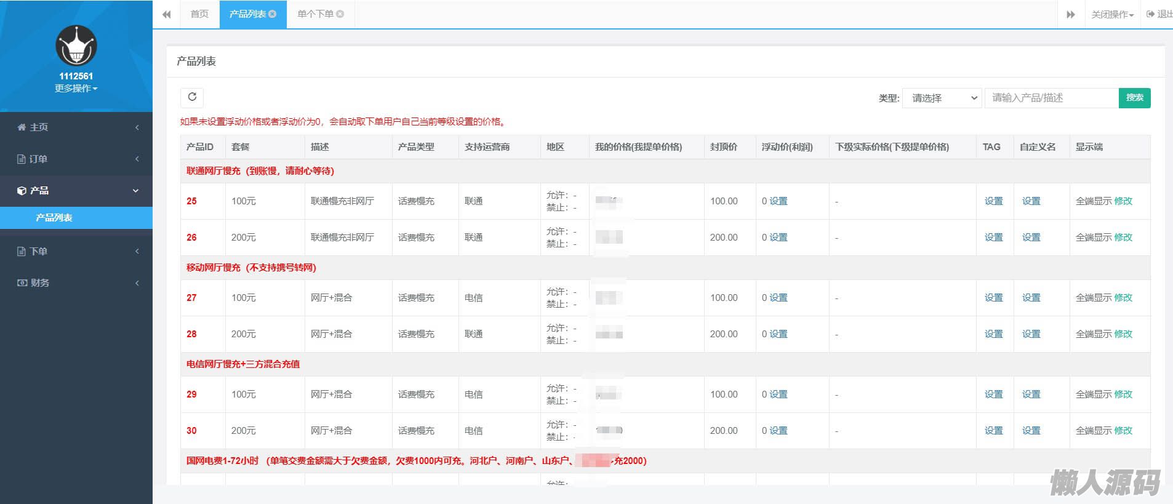The image size is (1173, 504).
Task: Expand the 订单 sidebar menu
Action: [x=76, y=159]
